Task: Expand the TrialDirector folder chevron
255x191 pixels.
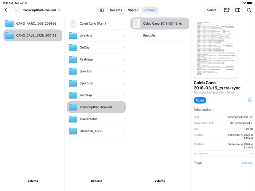Action: pos(124,119)
